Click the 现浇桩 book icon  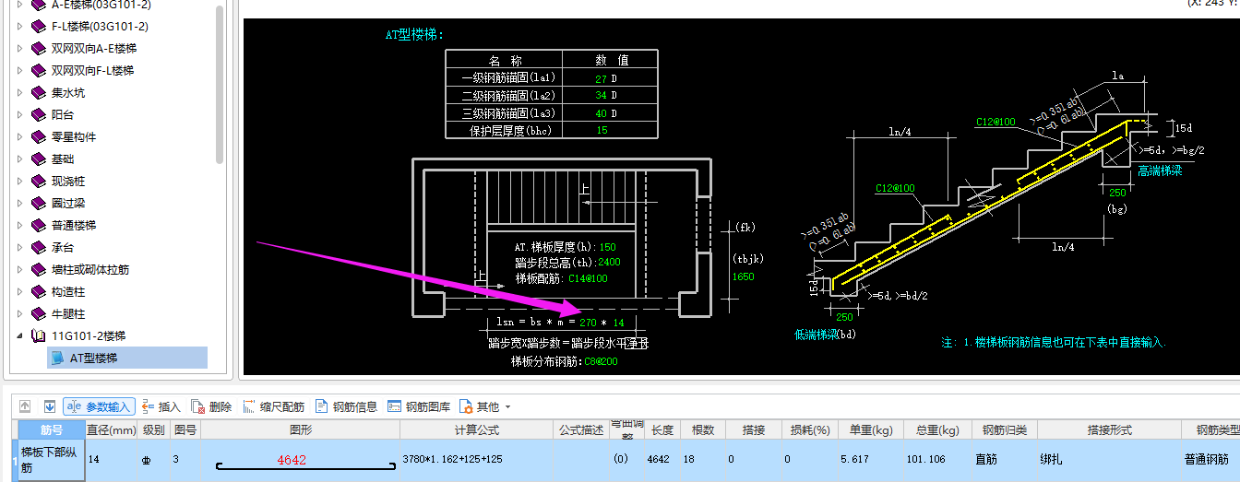click(38, 181)
